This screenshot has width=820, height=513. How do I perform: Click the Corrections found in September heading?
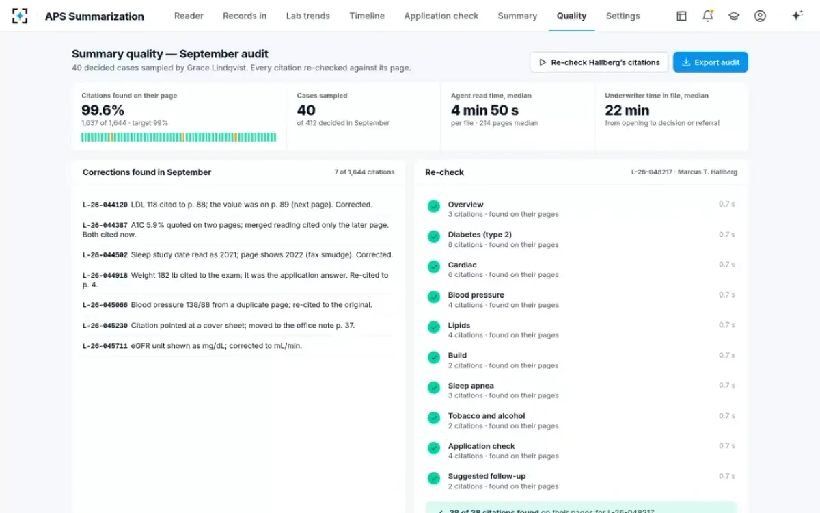click(147, 172)
